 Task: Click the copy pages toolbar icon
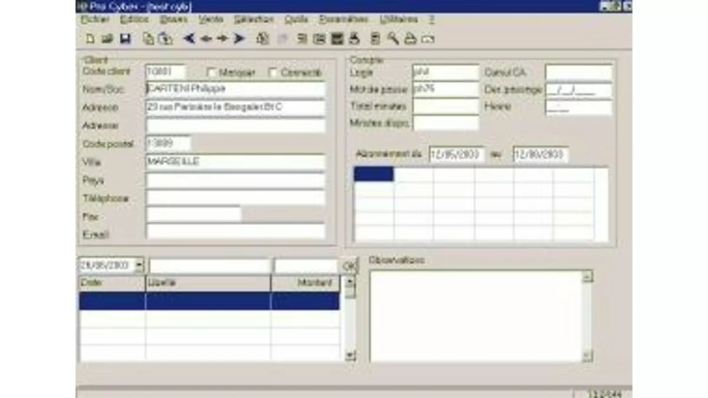coord(149,39)
